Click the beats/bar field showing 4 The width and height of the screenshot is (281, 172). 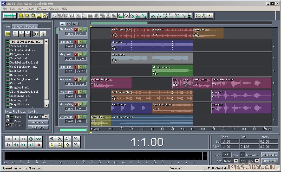[243, 155]
